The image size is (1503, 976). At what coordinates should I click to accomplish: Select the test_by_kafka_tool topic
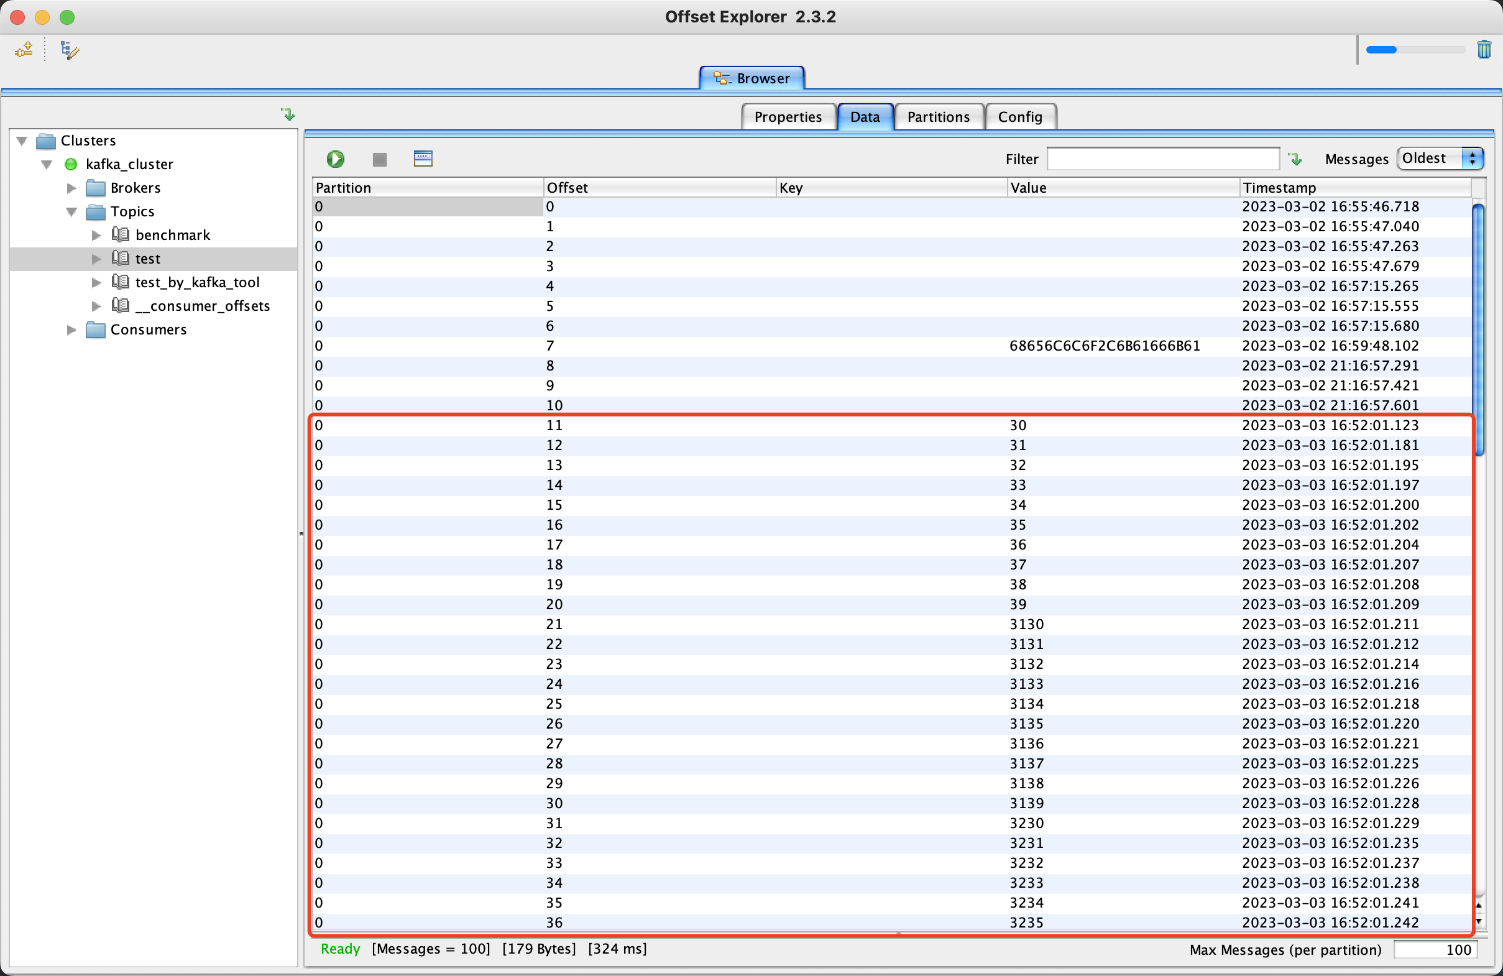(197, 282)
